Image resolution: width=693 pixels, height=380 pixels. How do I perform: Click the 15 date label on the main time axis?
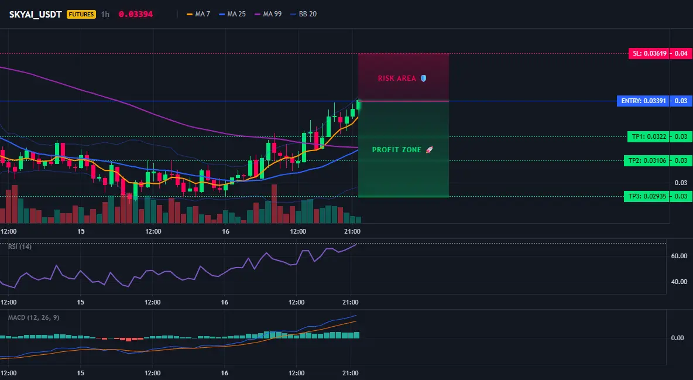[81, 231]
